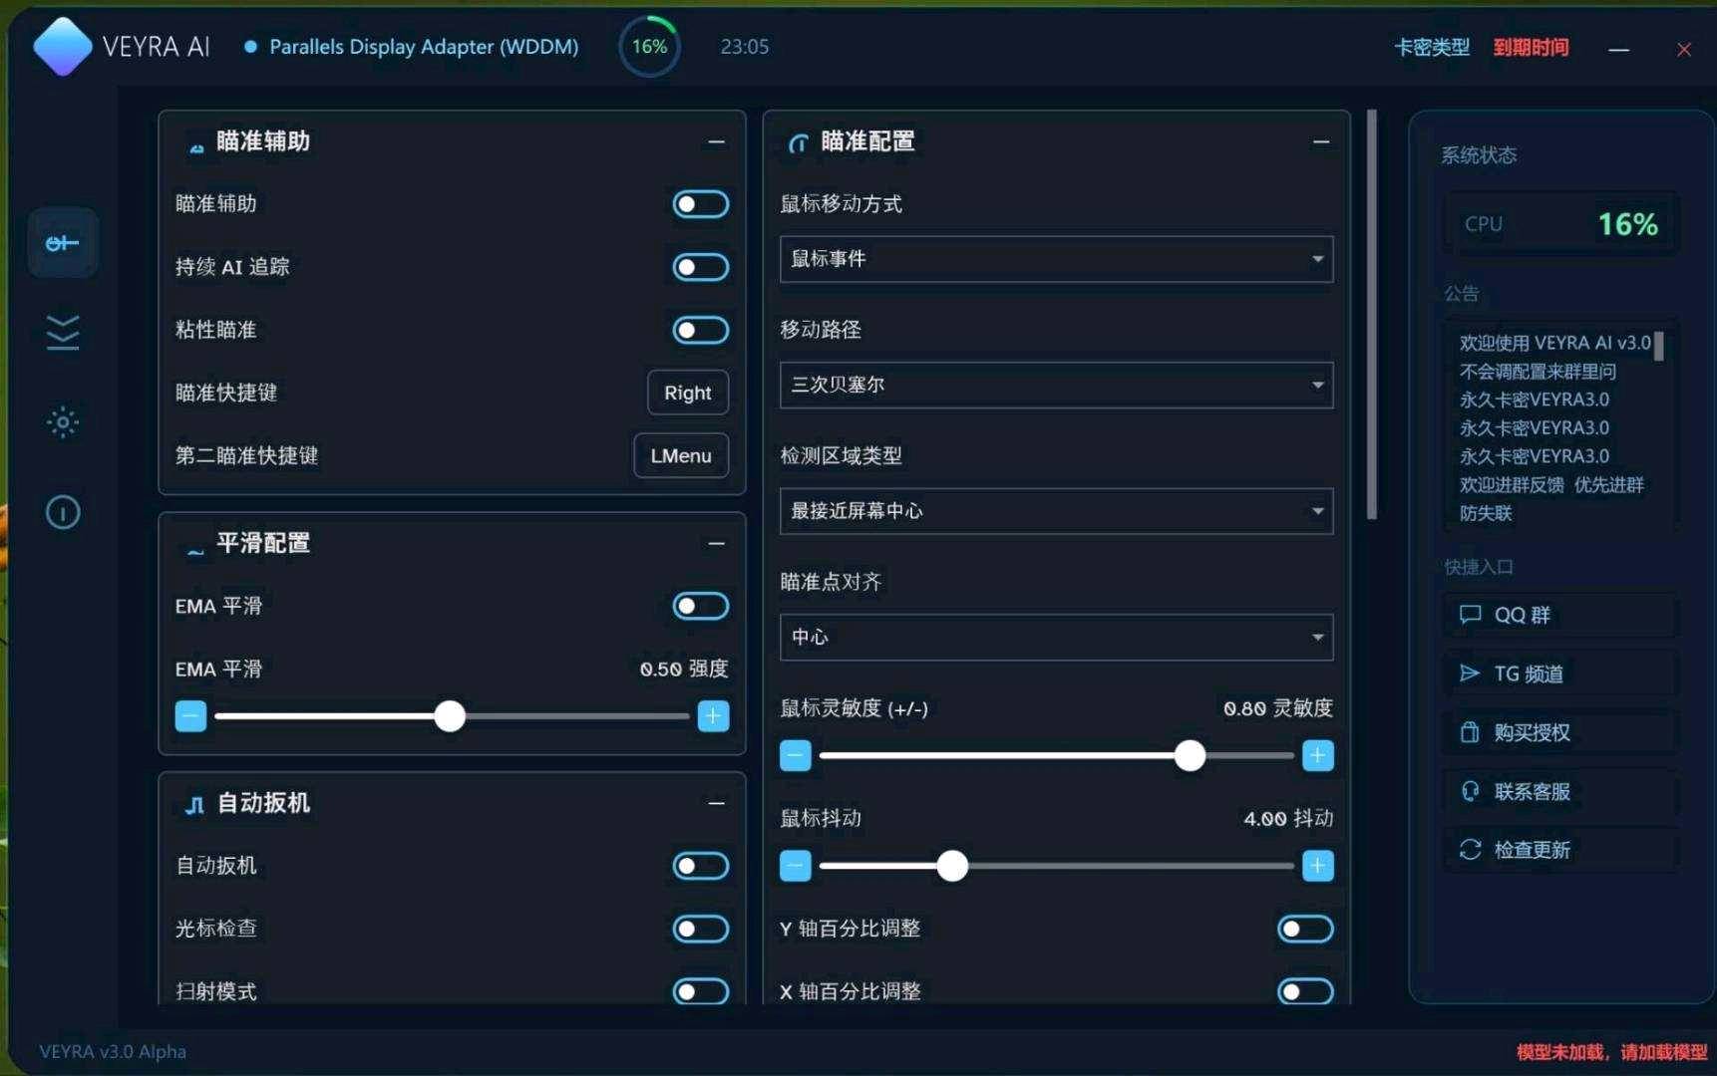Click the 到期时间 header item
The height and width of the screenshot is (1076, 1717).
click(1531, 47)
